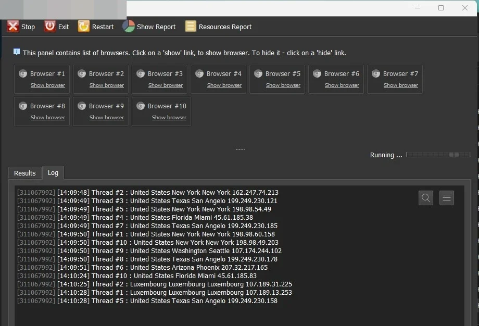479x326 pixels.
Task: Click Resources Report toolbar text
Action: coord(225,27)
